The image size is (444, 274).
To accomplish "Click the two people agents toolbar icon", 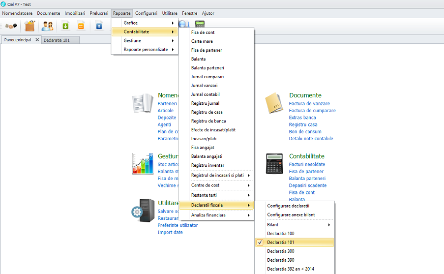I will click(x=47, y=26).
